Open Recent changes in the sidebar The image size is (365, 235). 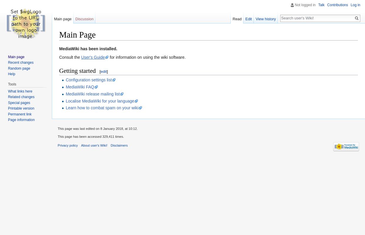point(21,63)
